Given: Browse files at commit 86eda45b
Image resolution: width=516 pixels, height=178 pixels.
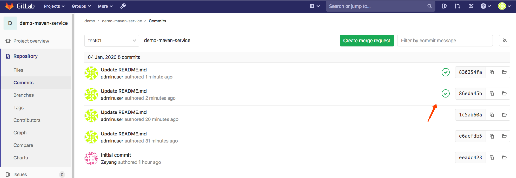Looking at the screenshot, I should pyautogui.click(x=504, y=93).
